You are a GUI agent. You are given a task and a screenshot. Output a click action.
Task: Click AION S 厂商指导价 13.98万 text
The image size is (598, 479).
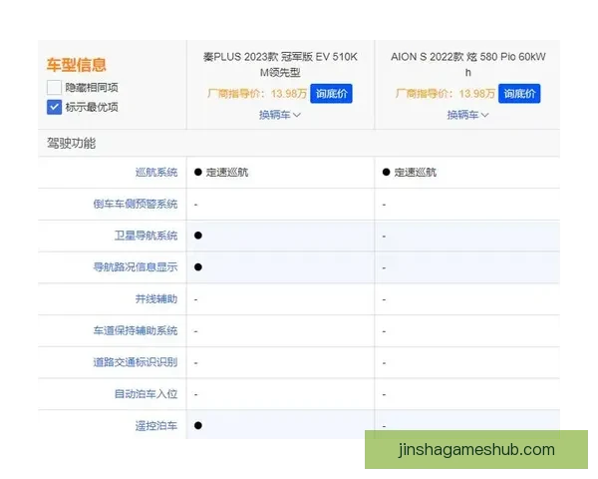pos(446,94)
